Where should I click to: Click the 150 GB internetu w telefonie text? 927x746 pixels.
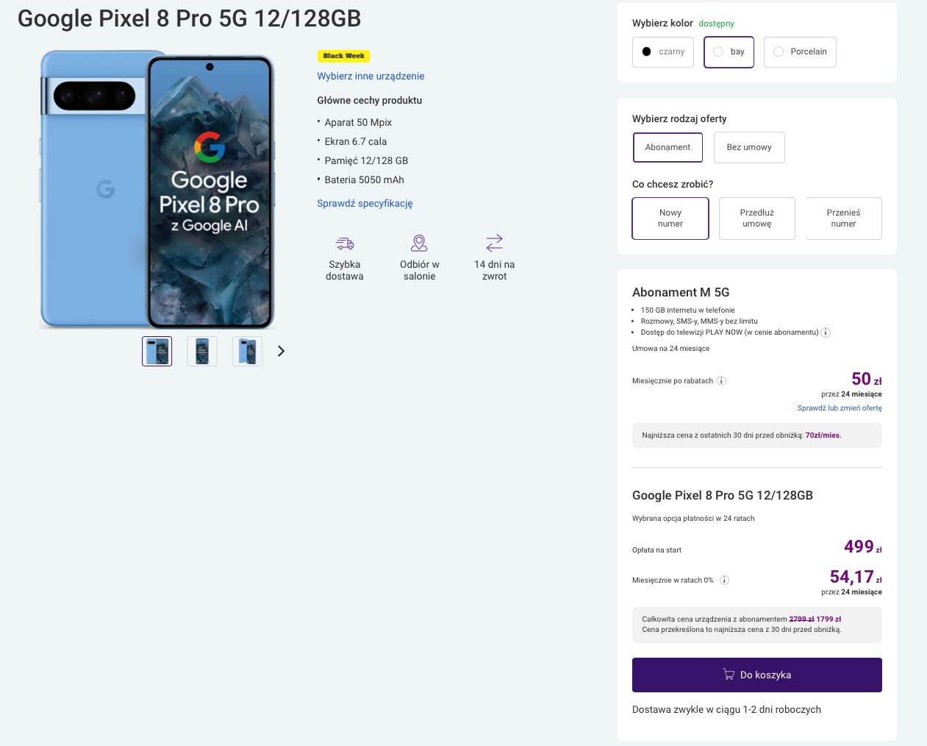(x=687, y=310)
